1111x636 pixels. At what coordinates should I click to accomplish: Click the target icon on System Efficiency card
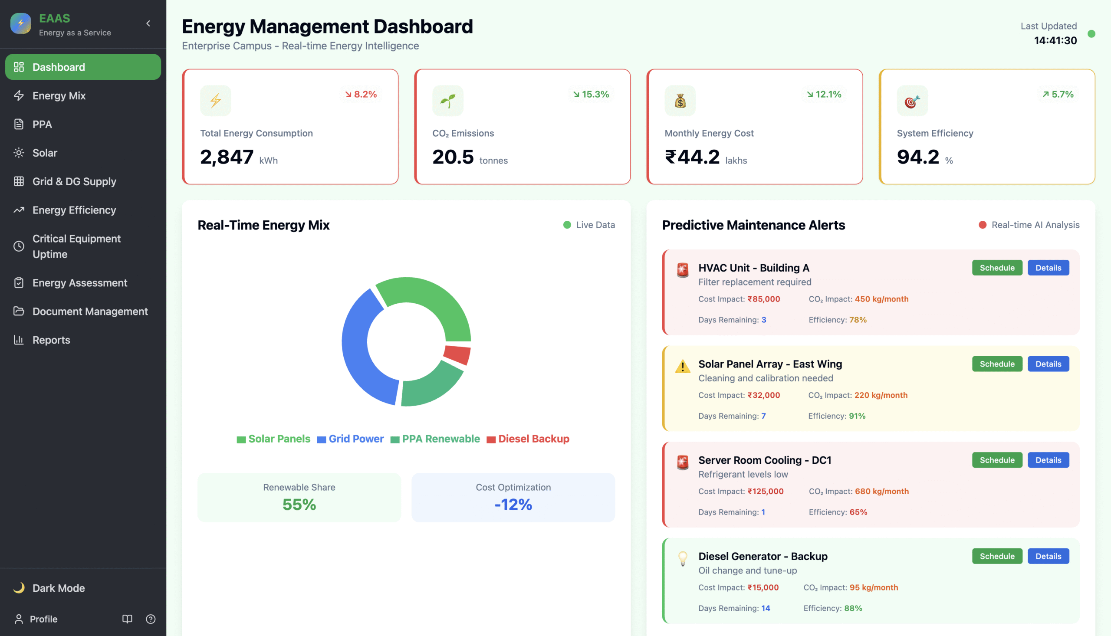pos(912,101)
